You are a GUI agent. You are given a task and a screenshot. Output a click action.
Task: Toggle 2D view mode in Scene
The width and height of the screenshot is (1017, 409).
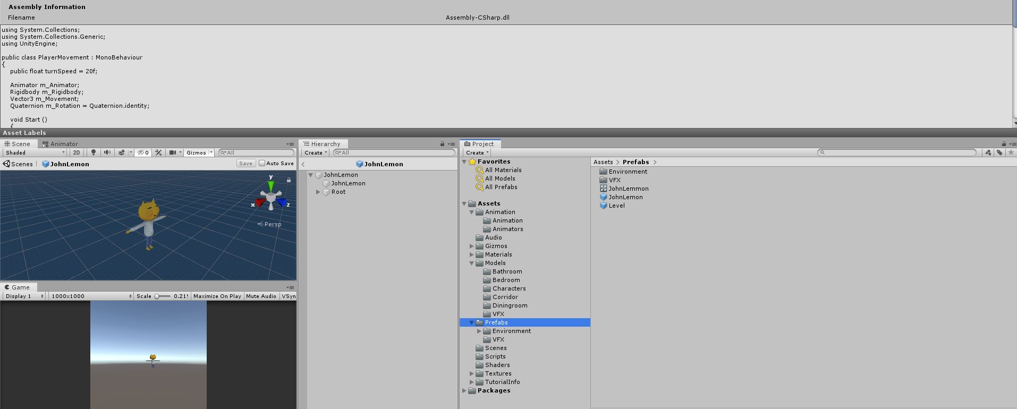77,152
